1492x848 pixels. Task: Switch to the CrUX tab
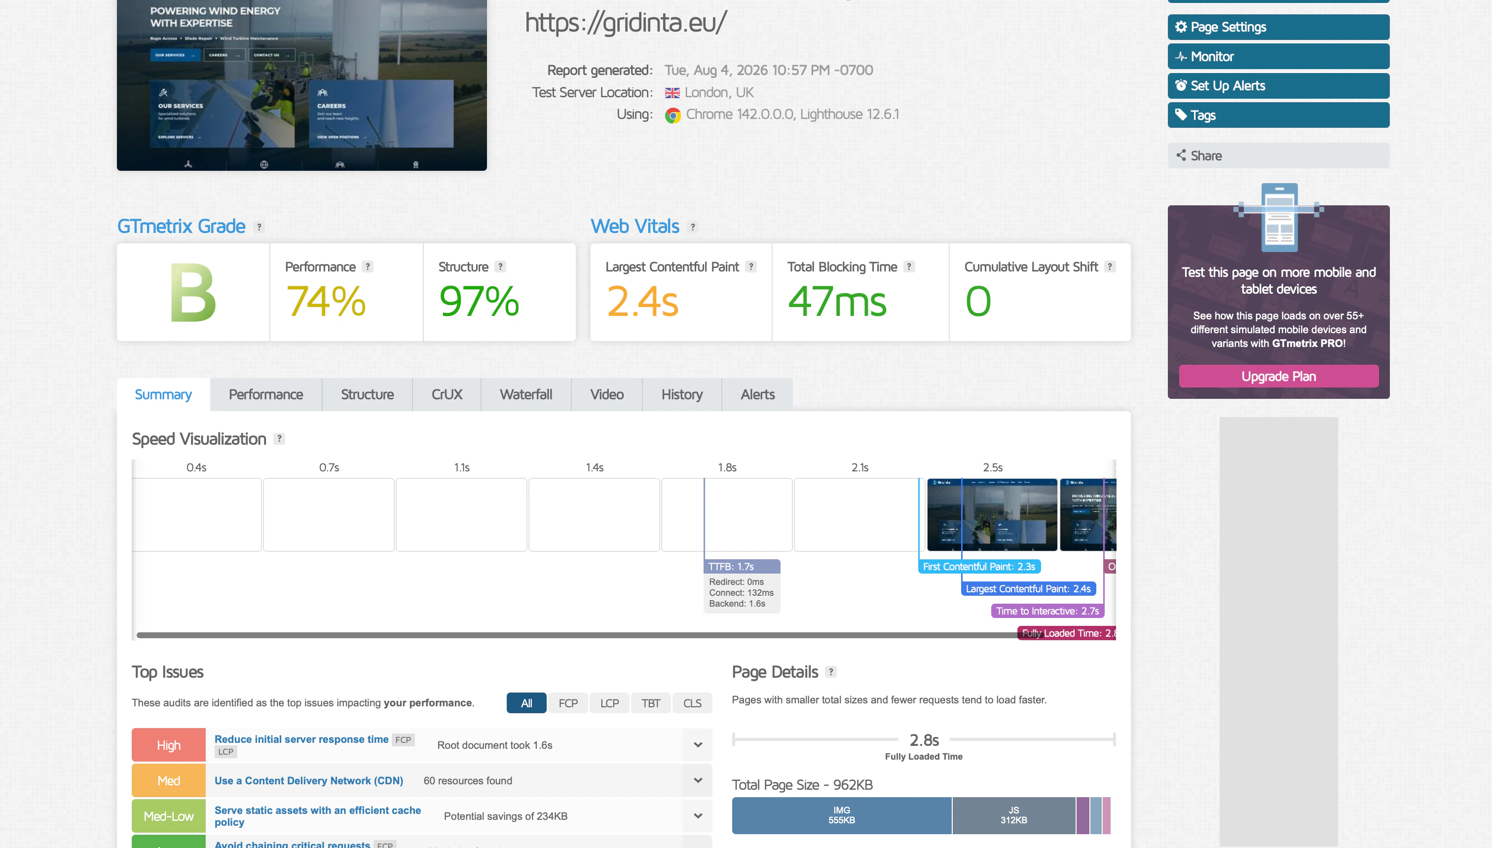pyautogui.click(x=447, y=394)
